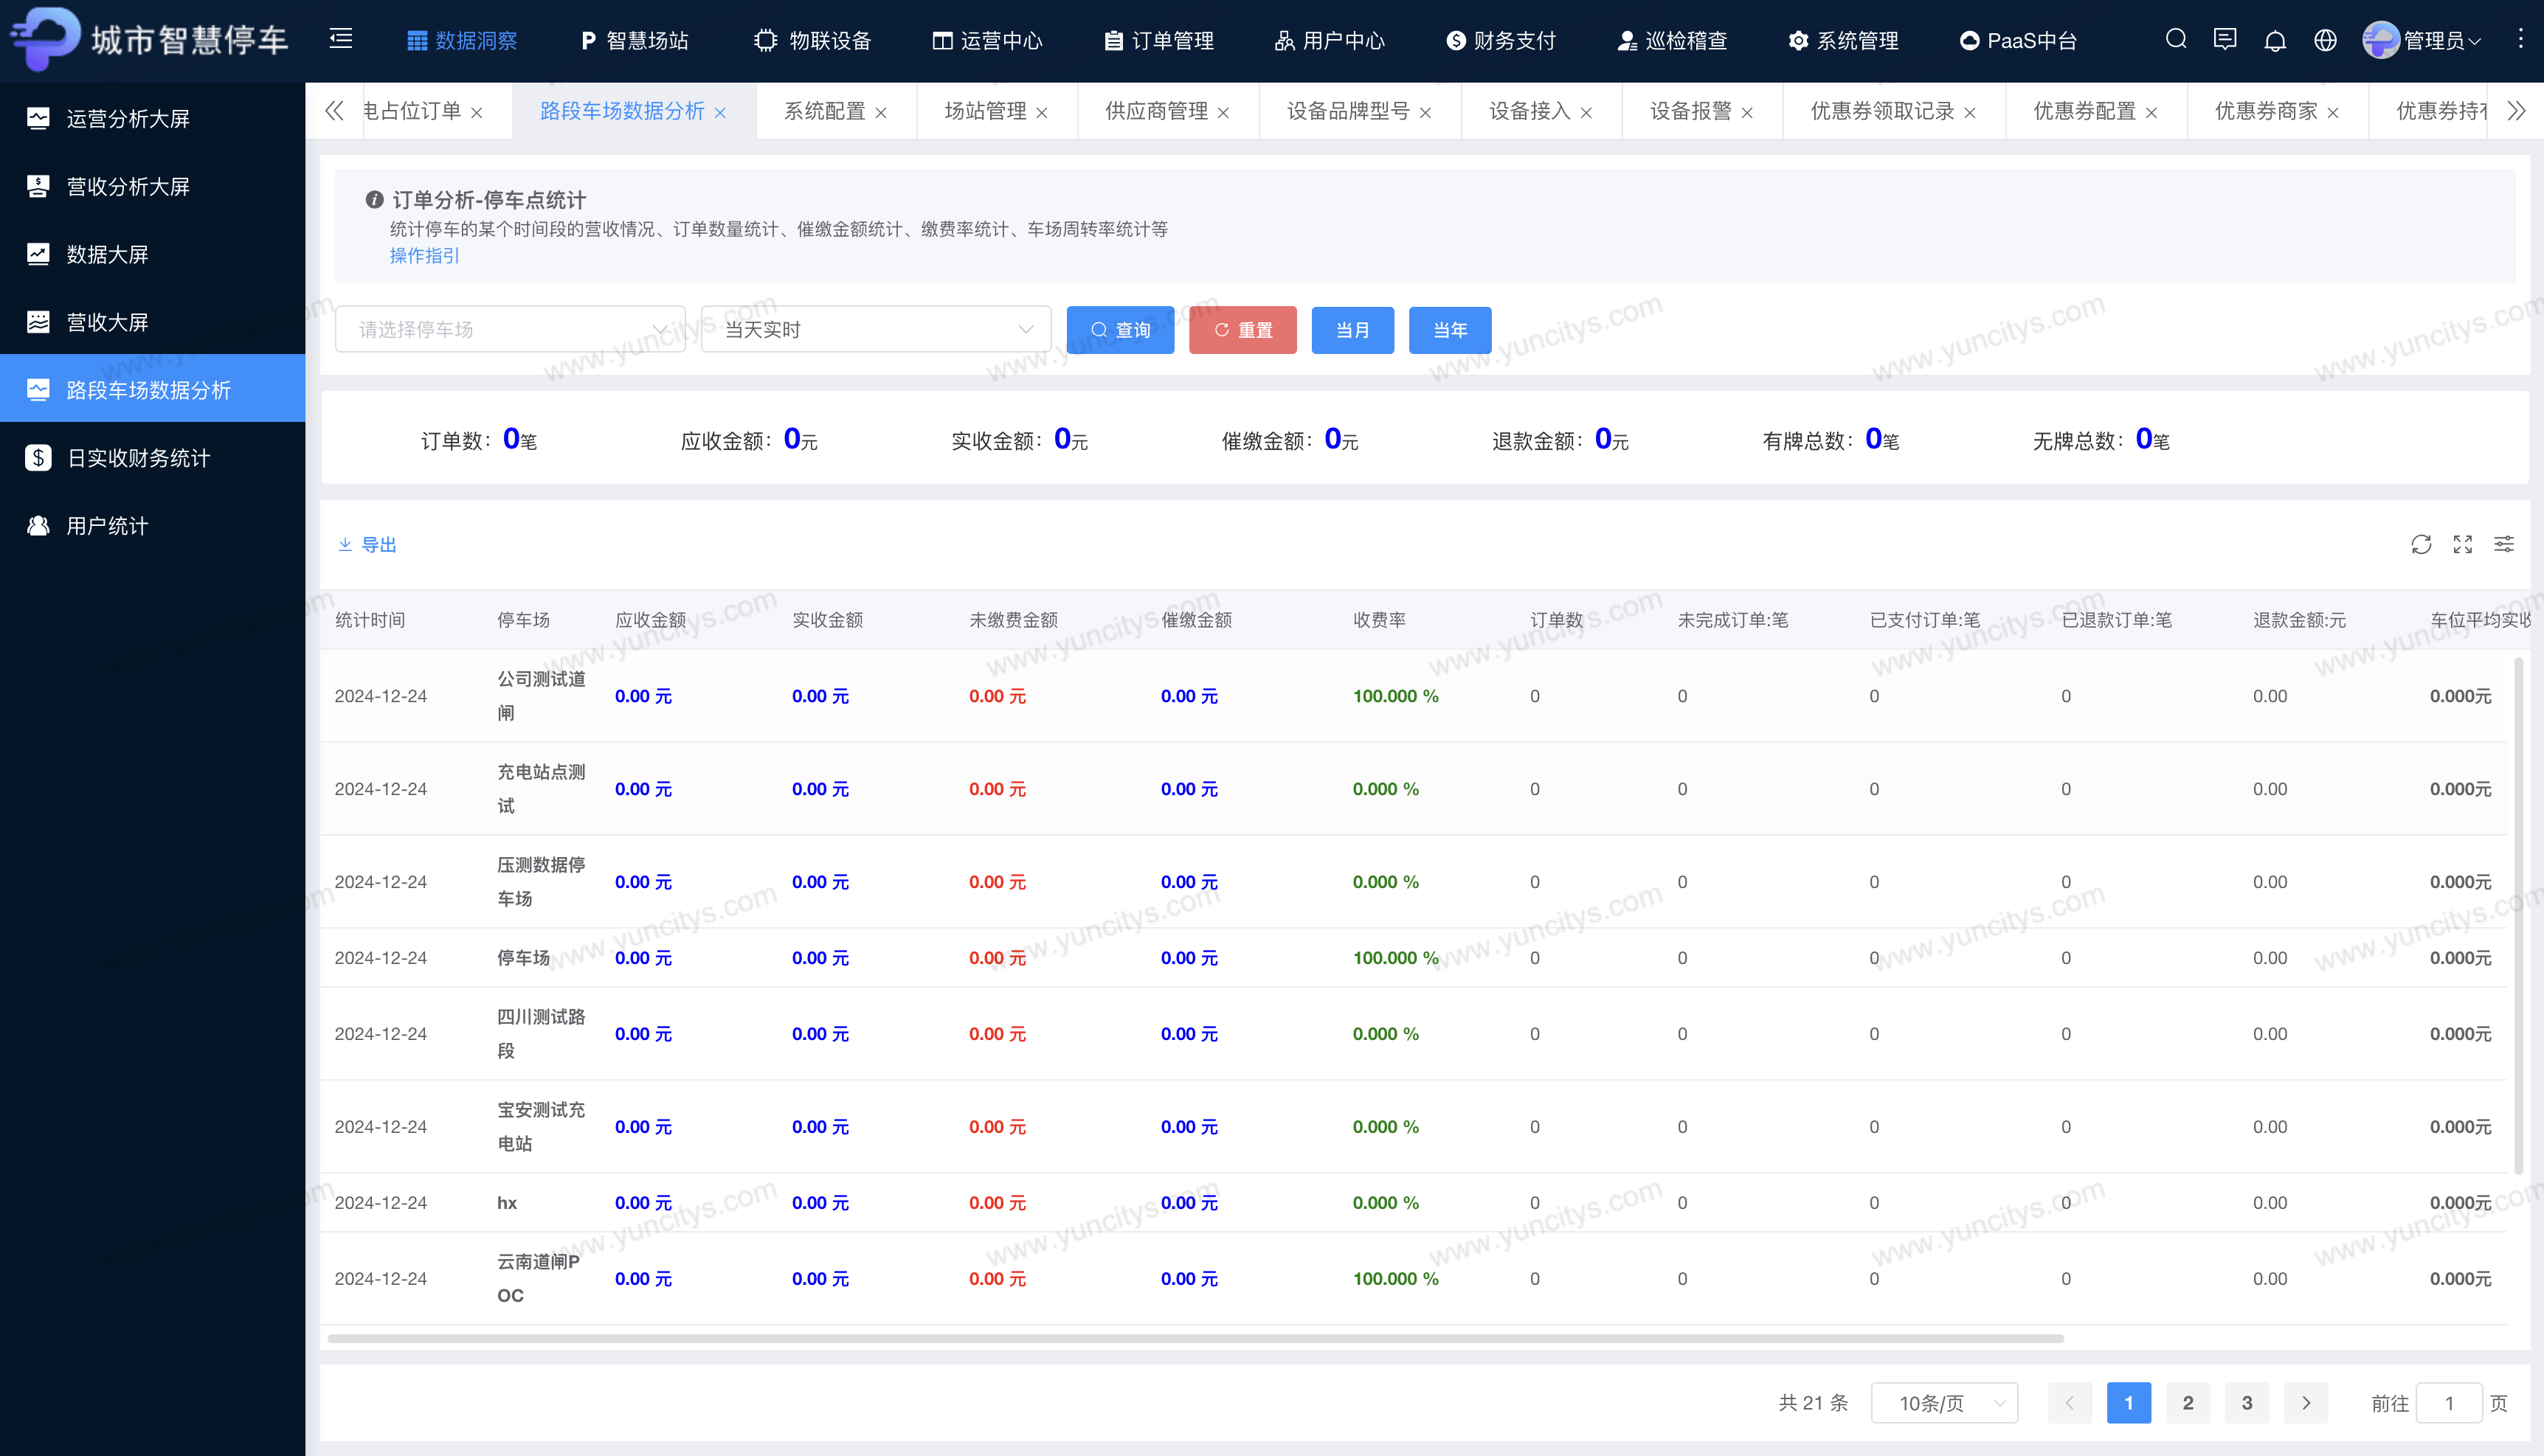Open the 巡检稽查 top menu
Screen dimensions: 2544x1456
pyautogui.click(x=1672, y=41)
